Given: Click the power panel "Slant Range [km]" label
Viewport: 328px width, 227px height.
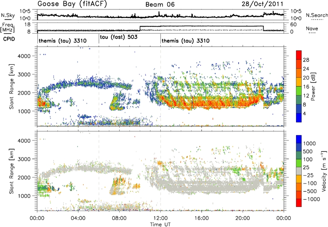Looking at the screenshot, I should (11, 86).
